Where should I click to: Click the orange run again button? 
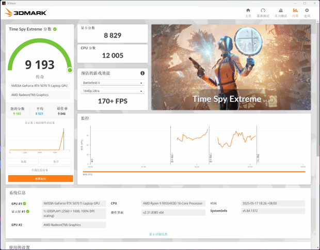point(41,179)
